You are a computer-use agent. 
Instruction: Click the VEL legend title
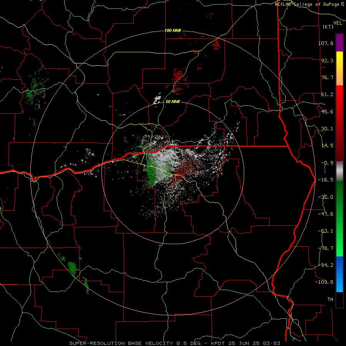tap(338, 23)
